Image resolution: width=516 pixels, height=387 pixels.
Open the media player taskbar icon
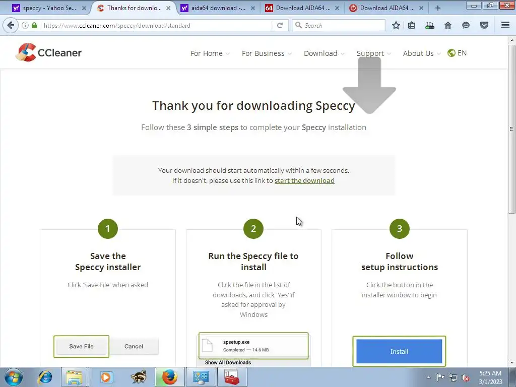click(106, 377)
